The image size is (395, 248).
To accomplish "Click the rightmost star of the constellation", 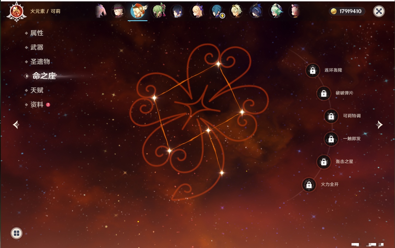I will pyautogui.click(x=242, y=112).
